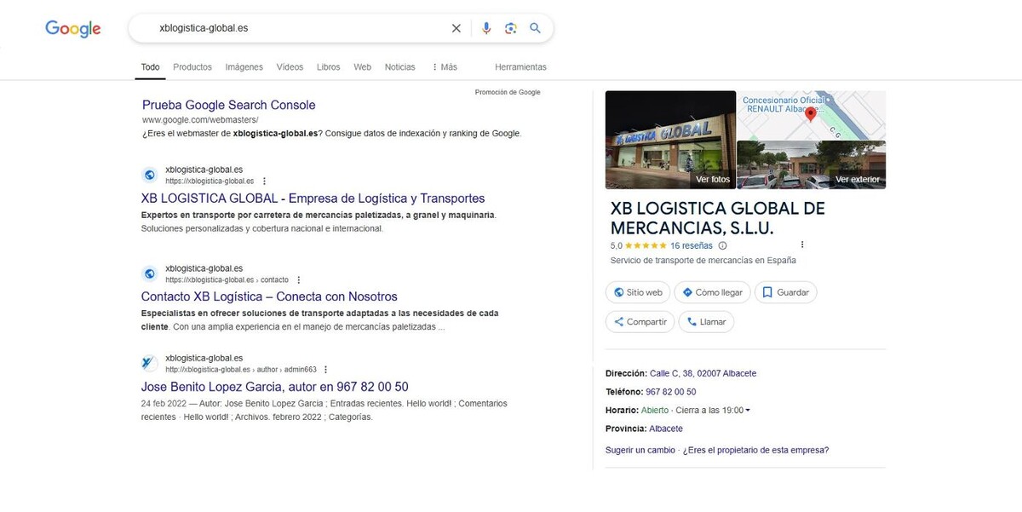Open Google Lens image search
This screenshot has width=1022, height=512.
pyautogui.click(x=511, y=28)
